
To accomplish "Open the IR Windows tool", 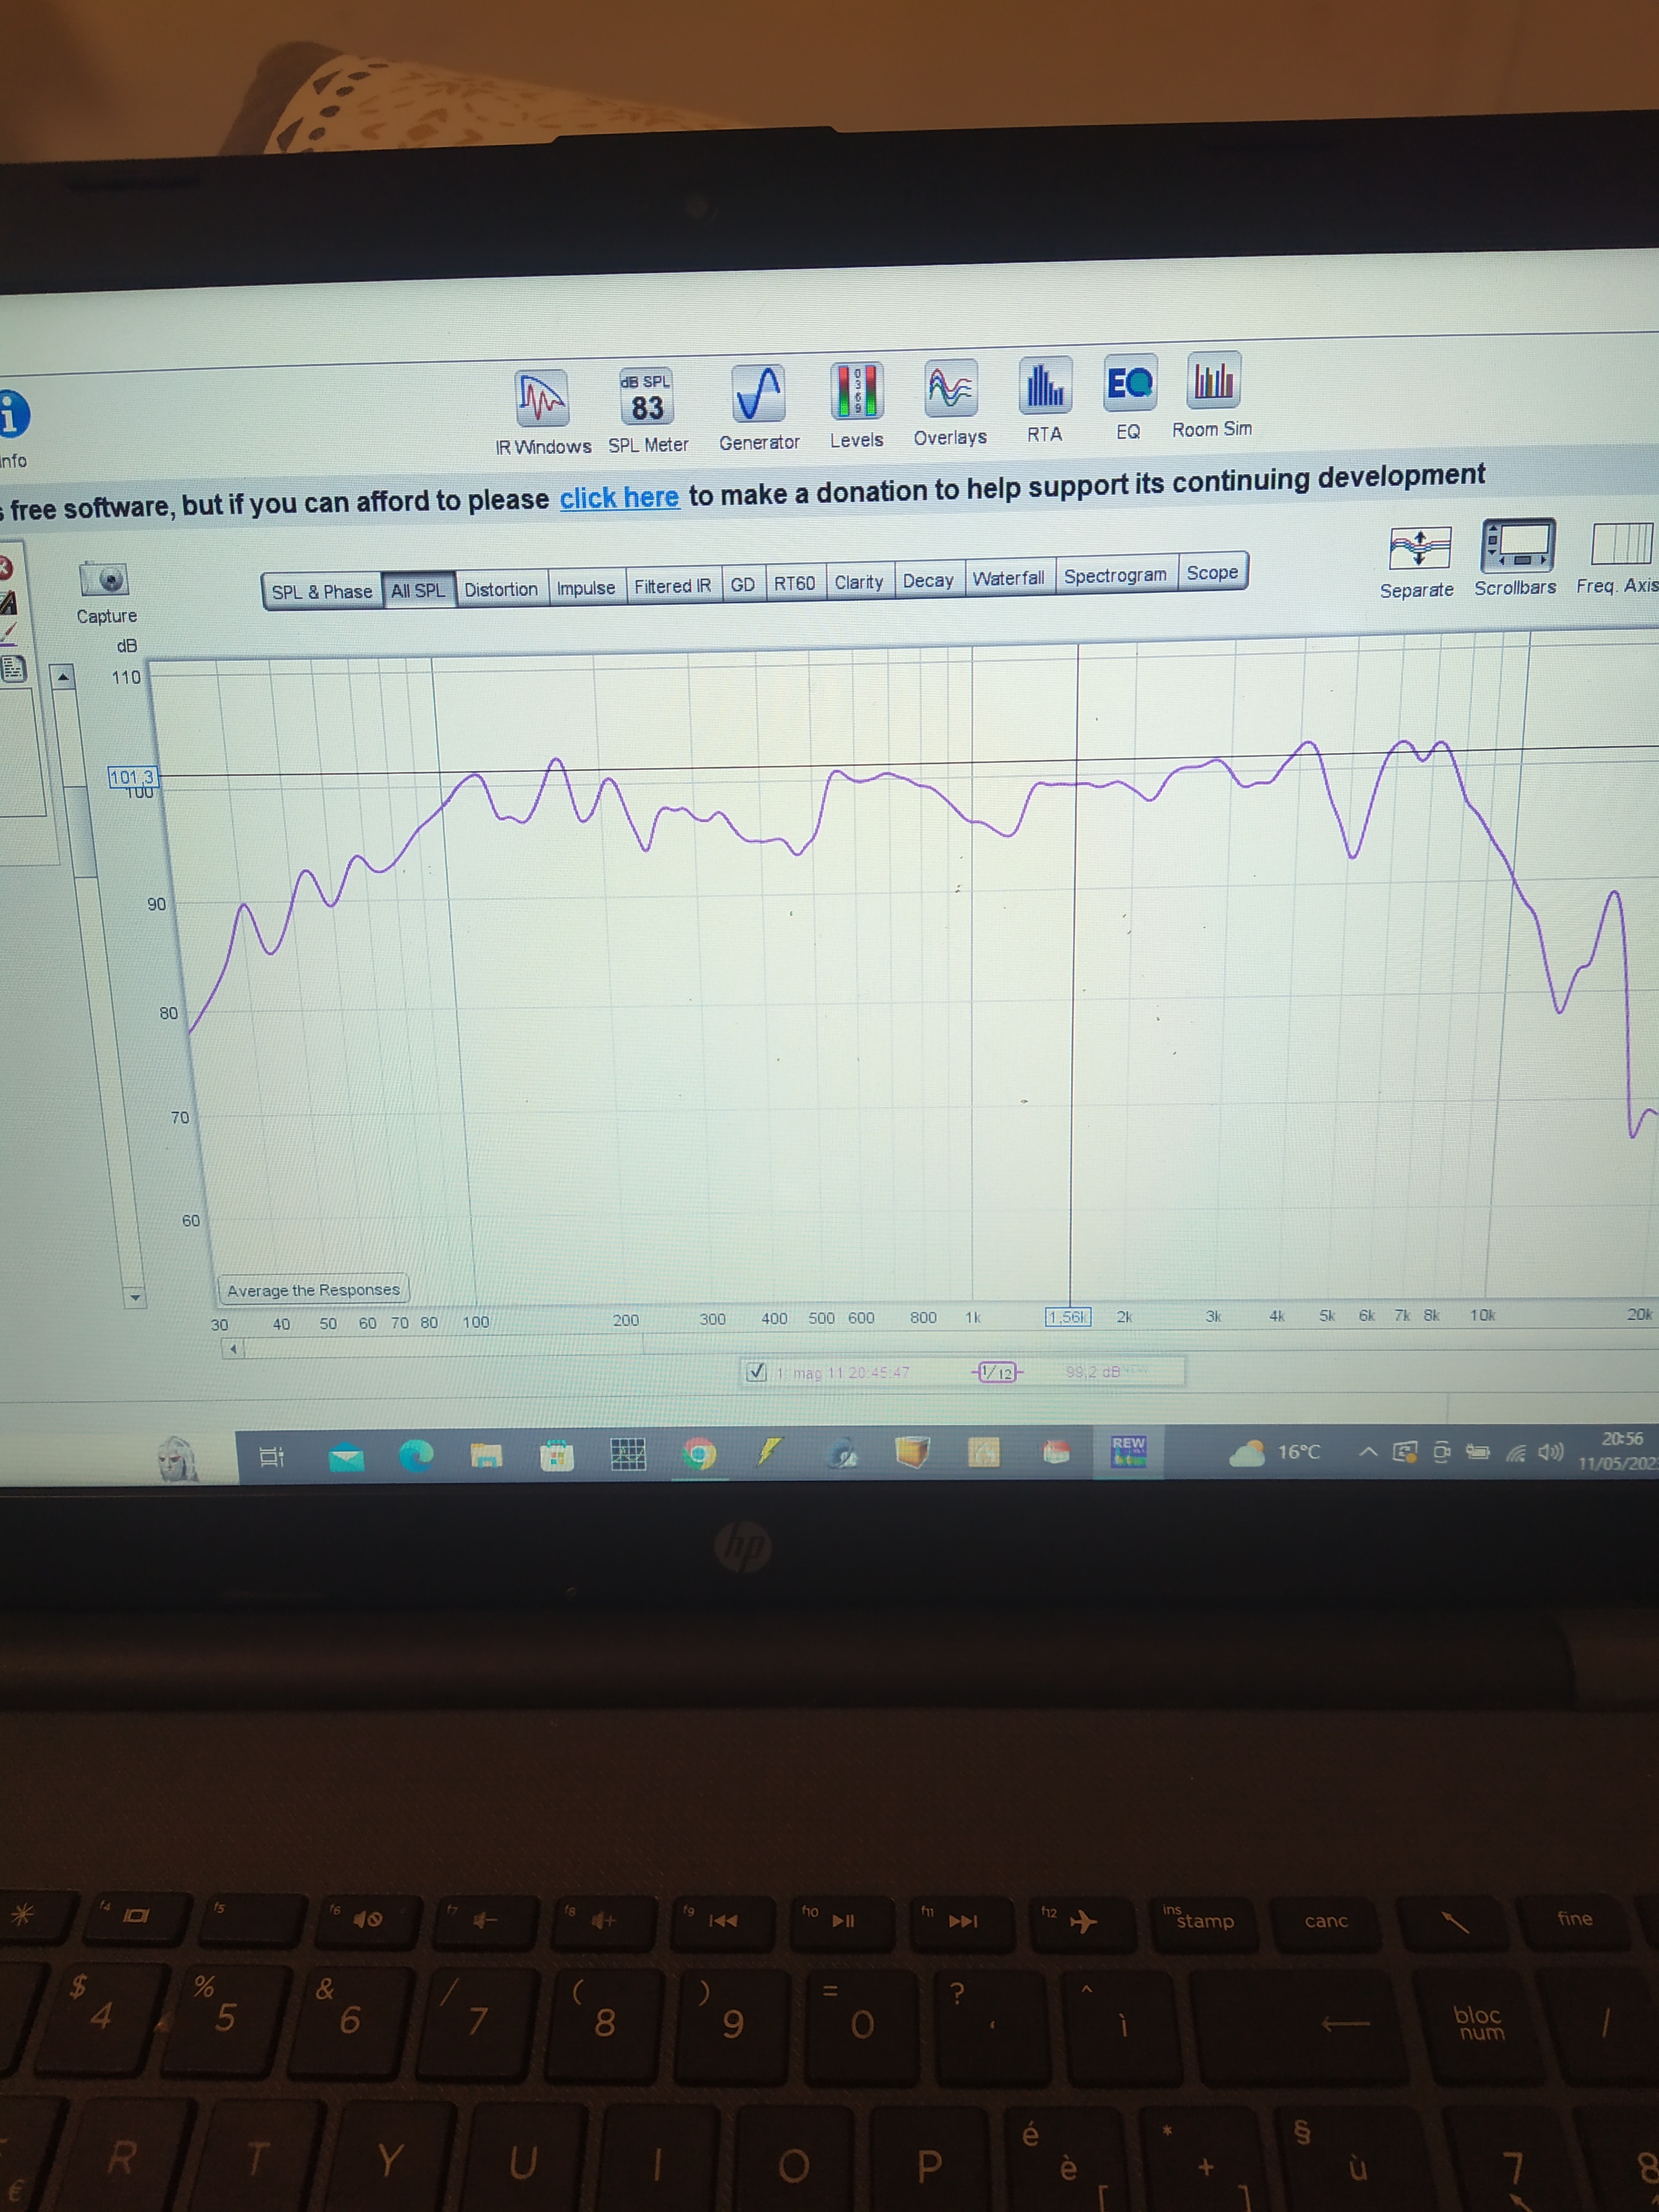I will 542,412.
